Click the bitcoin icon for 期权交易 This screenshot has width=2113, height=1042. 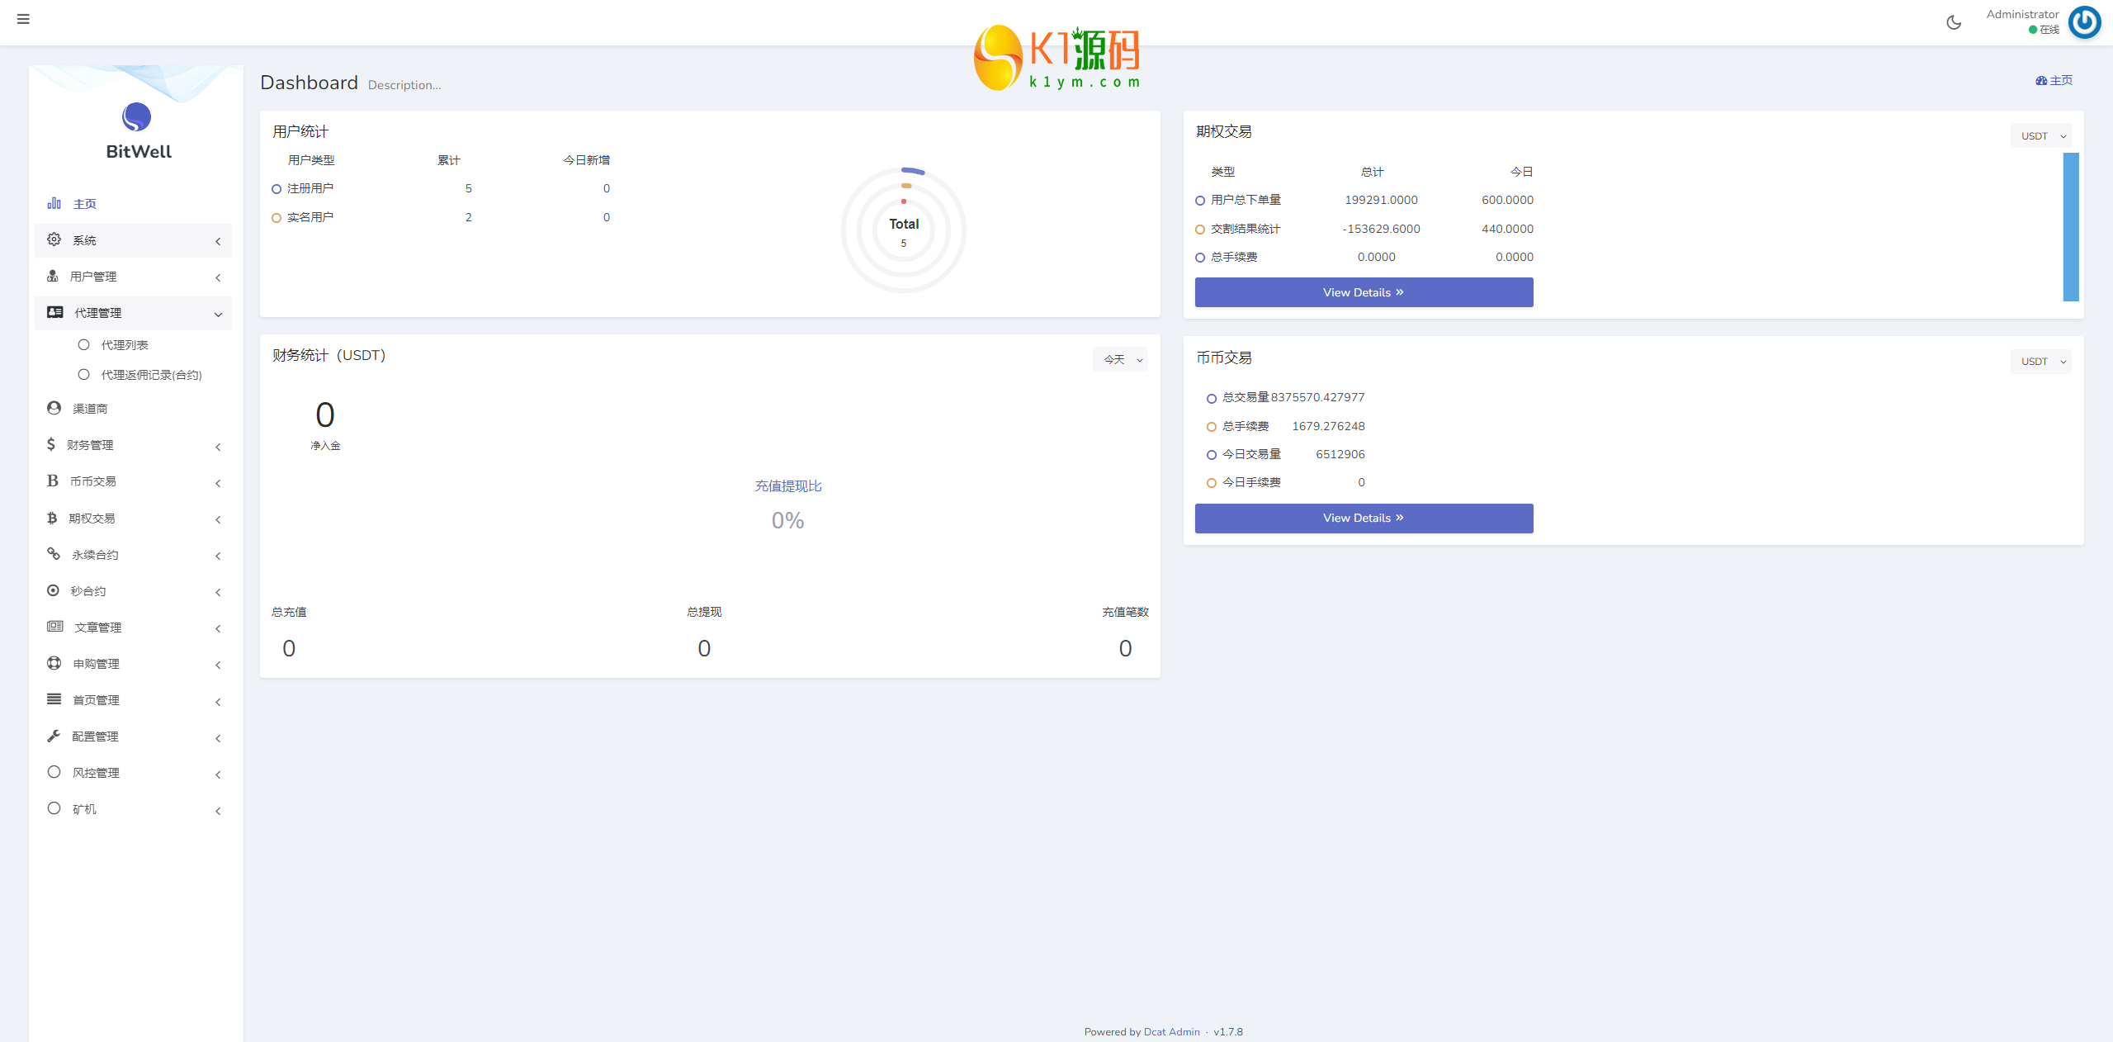(x=52, y=518)
